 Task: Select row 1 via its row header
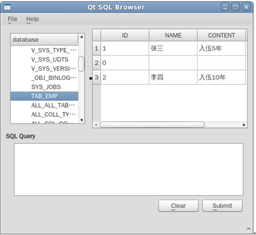[x=97, y=49]
